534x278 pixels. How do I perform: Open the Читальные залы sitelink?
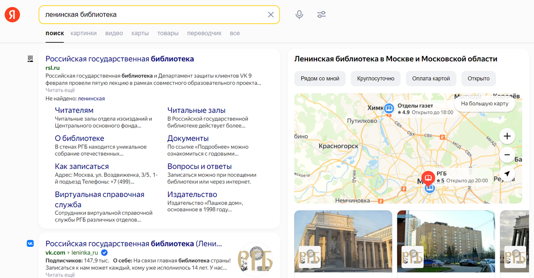coord(196,110)
